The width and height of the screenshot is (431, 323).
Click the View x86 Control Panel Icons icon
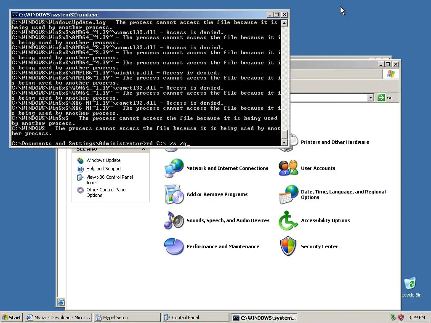80,177
